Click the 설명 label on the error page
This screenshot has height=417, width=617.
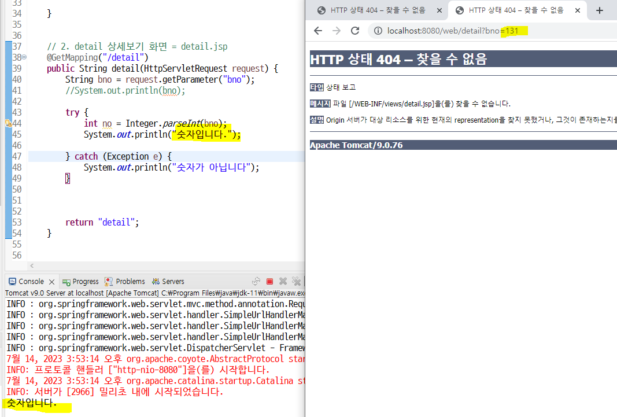[x=317, y=120]
